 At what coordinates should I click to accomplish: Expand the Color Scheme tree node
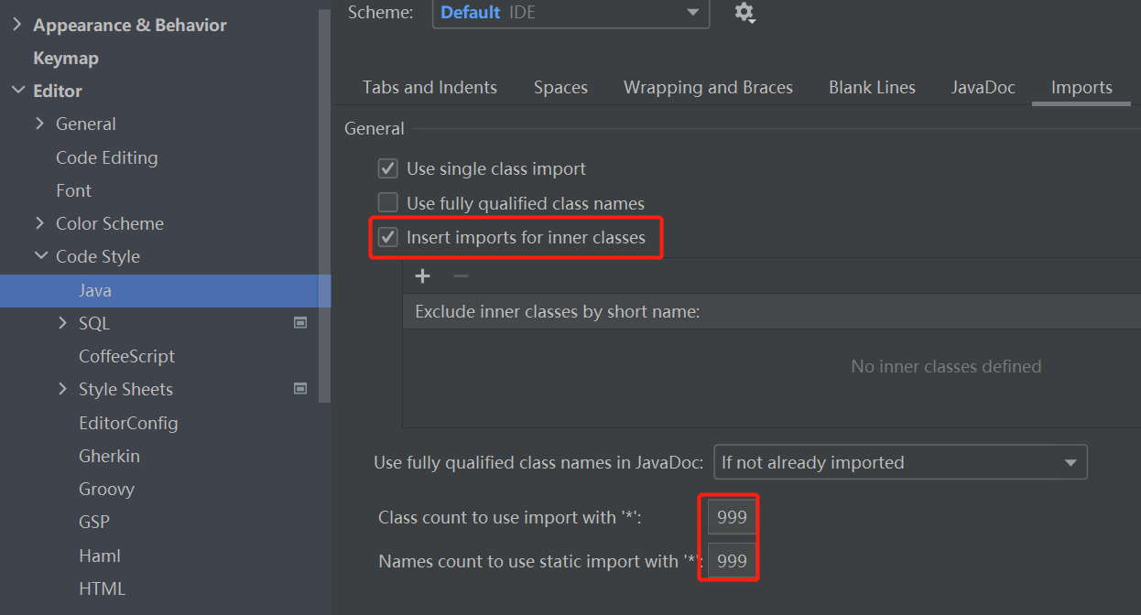click(40, 222)
